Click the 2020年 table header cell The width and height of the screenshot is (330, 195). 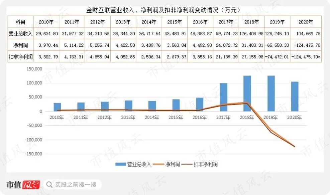(306, 22)
